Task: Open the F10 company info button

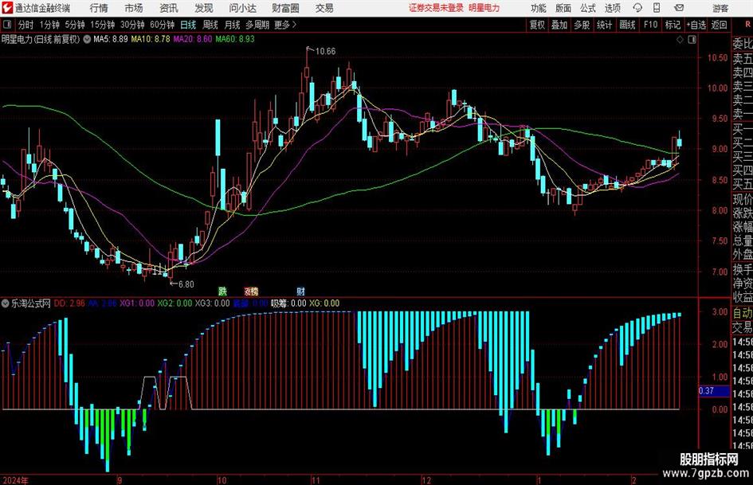Action: click(x=650, y=25)
